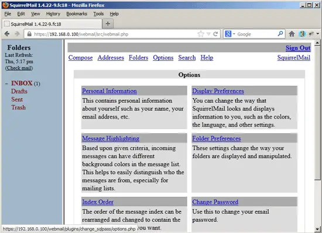Open the Compose link
The height and width of the screenshot is (233, 322).
[81, 58]
